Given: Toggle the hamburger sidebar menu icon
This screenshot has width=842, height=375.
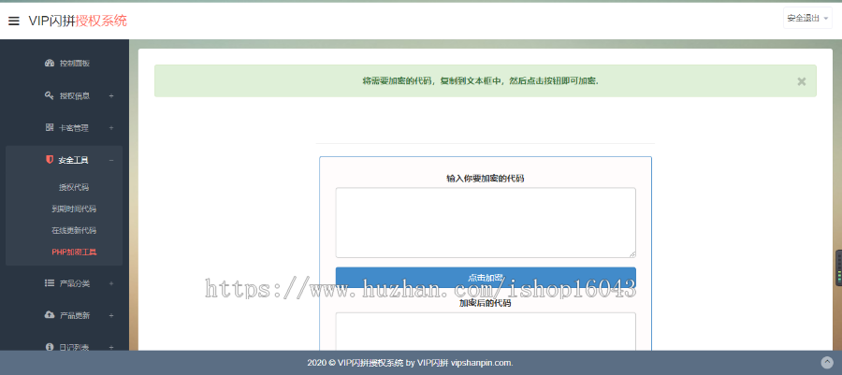Looking at the screenshot, I should 14,21.
